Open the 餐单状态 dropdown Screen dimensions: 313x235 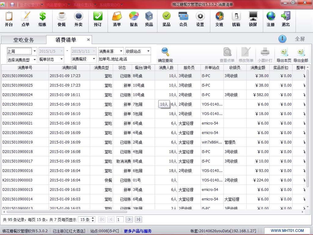coord(61,59)
